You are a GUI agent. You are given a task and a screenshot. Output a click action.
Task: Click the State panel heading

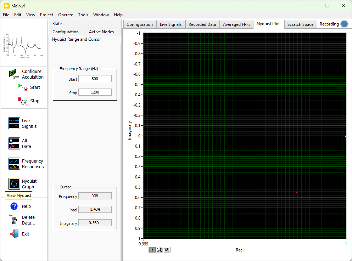tap(57, 23)
